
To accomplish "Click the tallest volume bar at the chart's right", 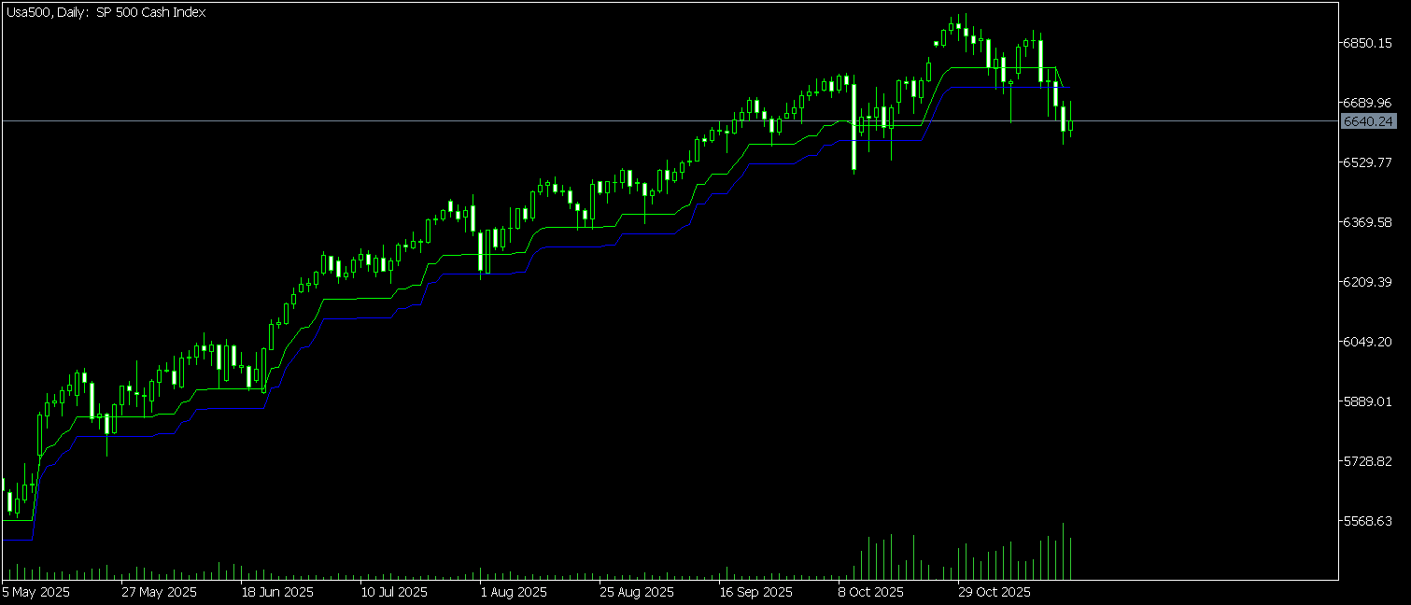I will click(x=1064, y=553).
